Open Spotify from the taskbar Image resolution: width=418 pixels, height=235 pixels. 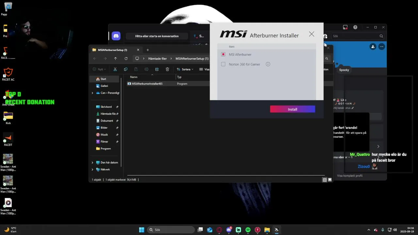(248, 230)
